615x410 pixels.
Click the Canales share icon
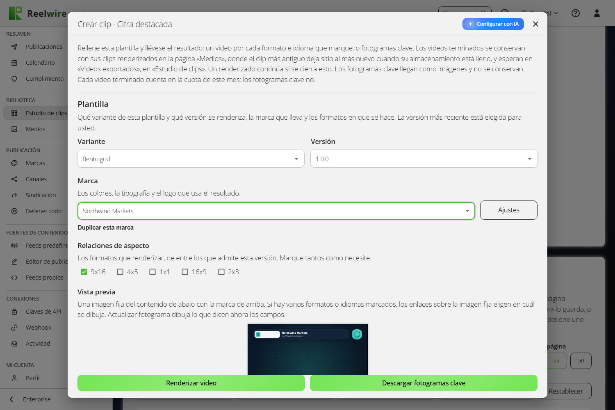coord(14,179)
